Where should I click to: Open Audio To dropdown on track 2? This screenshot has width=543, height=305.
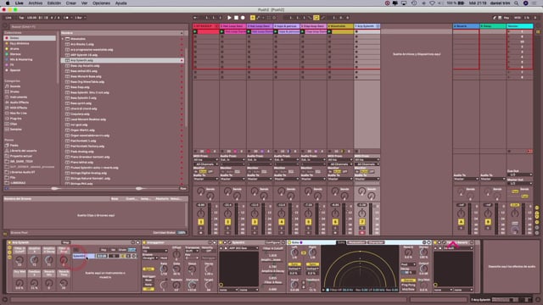(232, 179)
